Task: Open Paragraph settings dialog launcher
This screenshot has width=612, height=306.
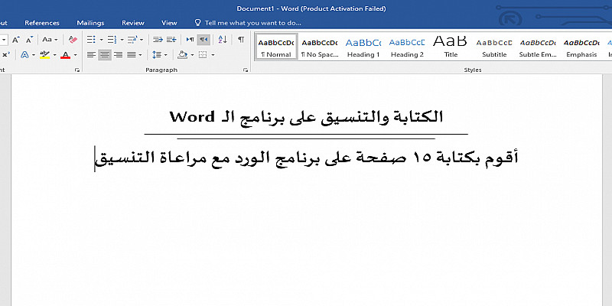Action: click(x=245, y=70)
